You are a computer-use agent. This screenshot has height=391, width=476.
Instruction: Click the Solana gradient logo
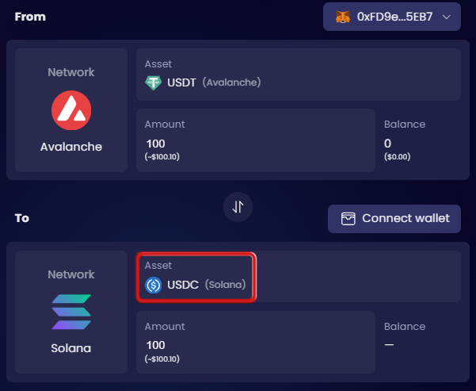tap(71, 312)
